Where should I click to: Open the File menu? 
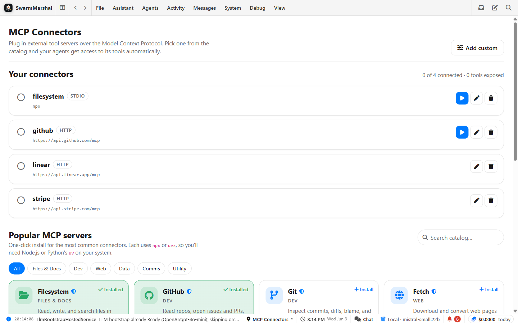[100, 8]
